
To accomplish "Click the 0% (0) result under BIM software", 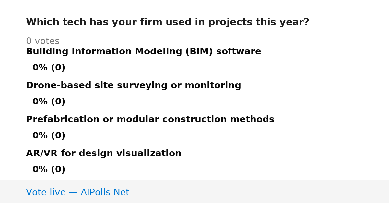I will pyautogui.click(x=49, y=68).
